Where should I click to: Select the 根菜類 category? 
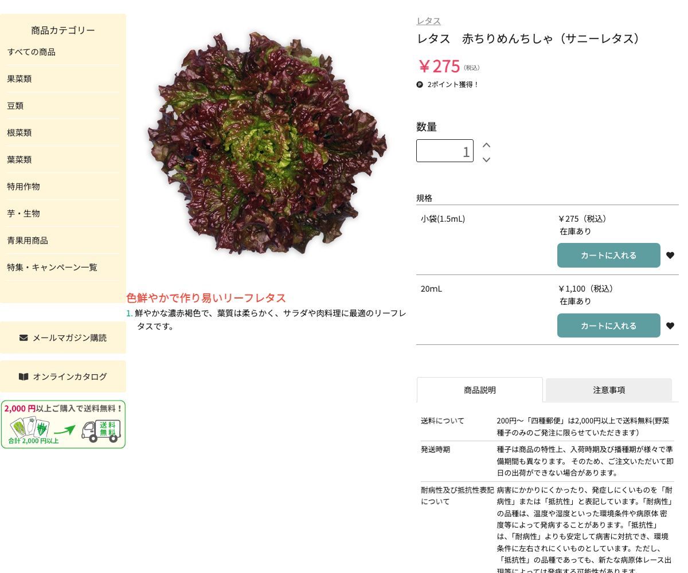[x=19, y=133]
